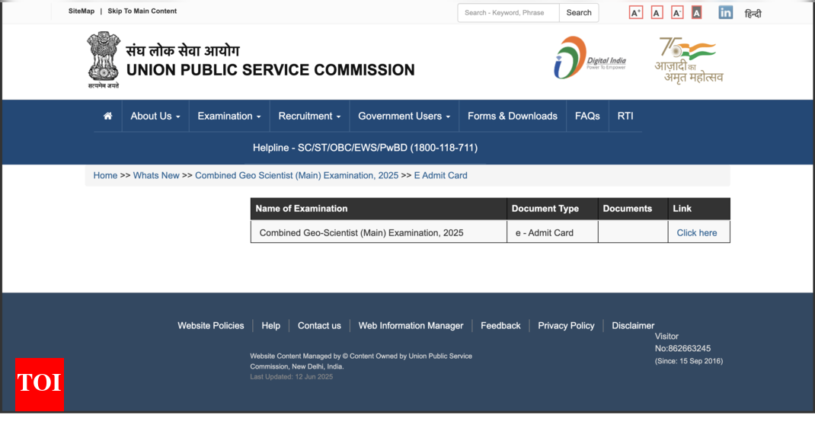Expand the Recruitment dropdown
815x441 pixels.
[309, 117]
